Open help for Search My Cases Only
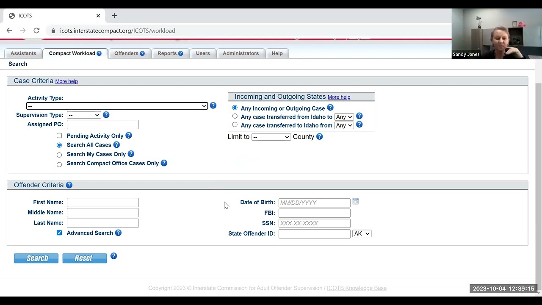Viewport: 542px width, 305px height. [x=131, y=154]
